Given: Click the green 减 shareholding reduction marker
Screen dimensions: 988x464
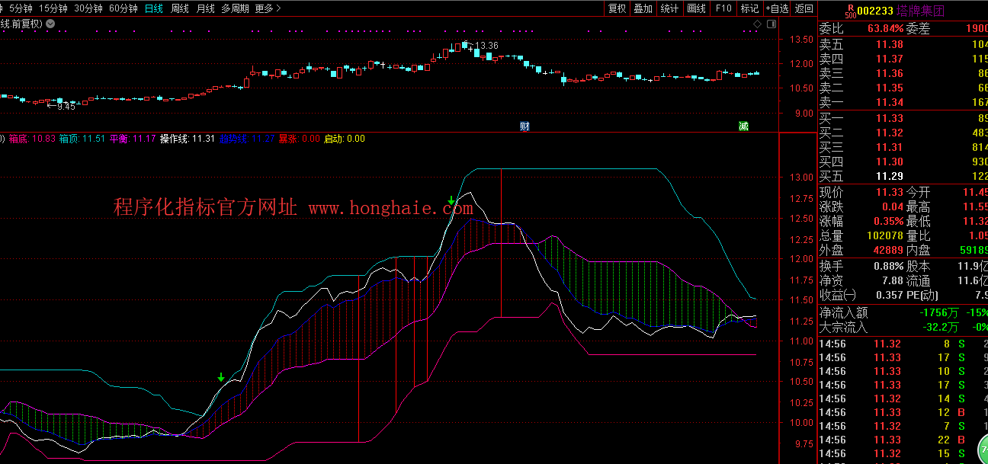Looking at the screenshot, I should point(743,126).
